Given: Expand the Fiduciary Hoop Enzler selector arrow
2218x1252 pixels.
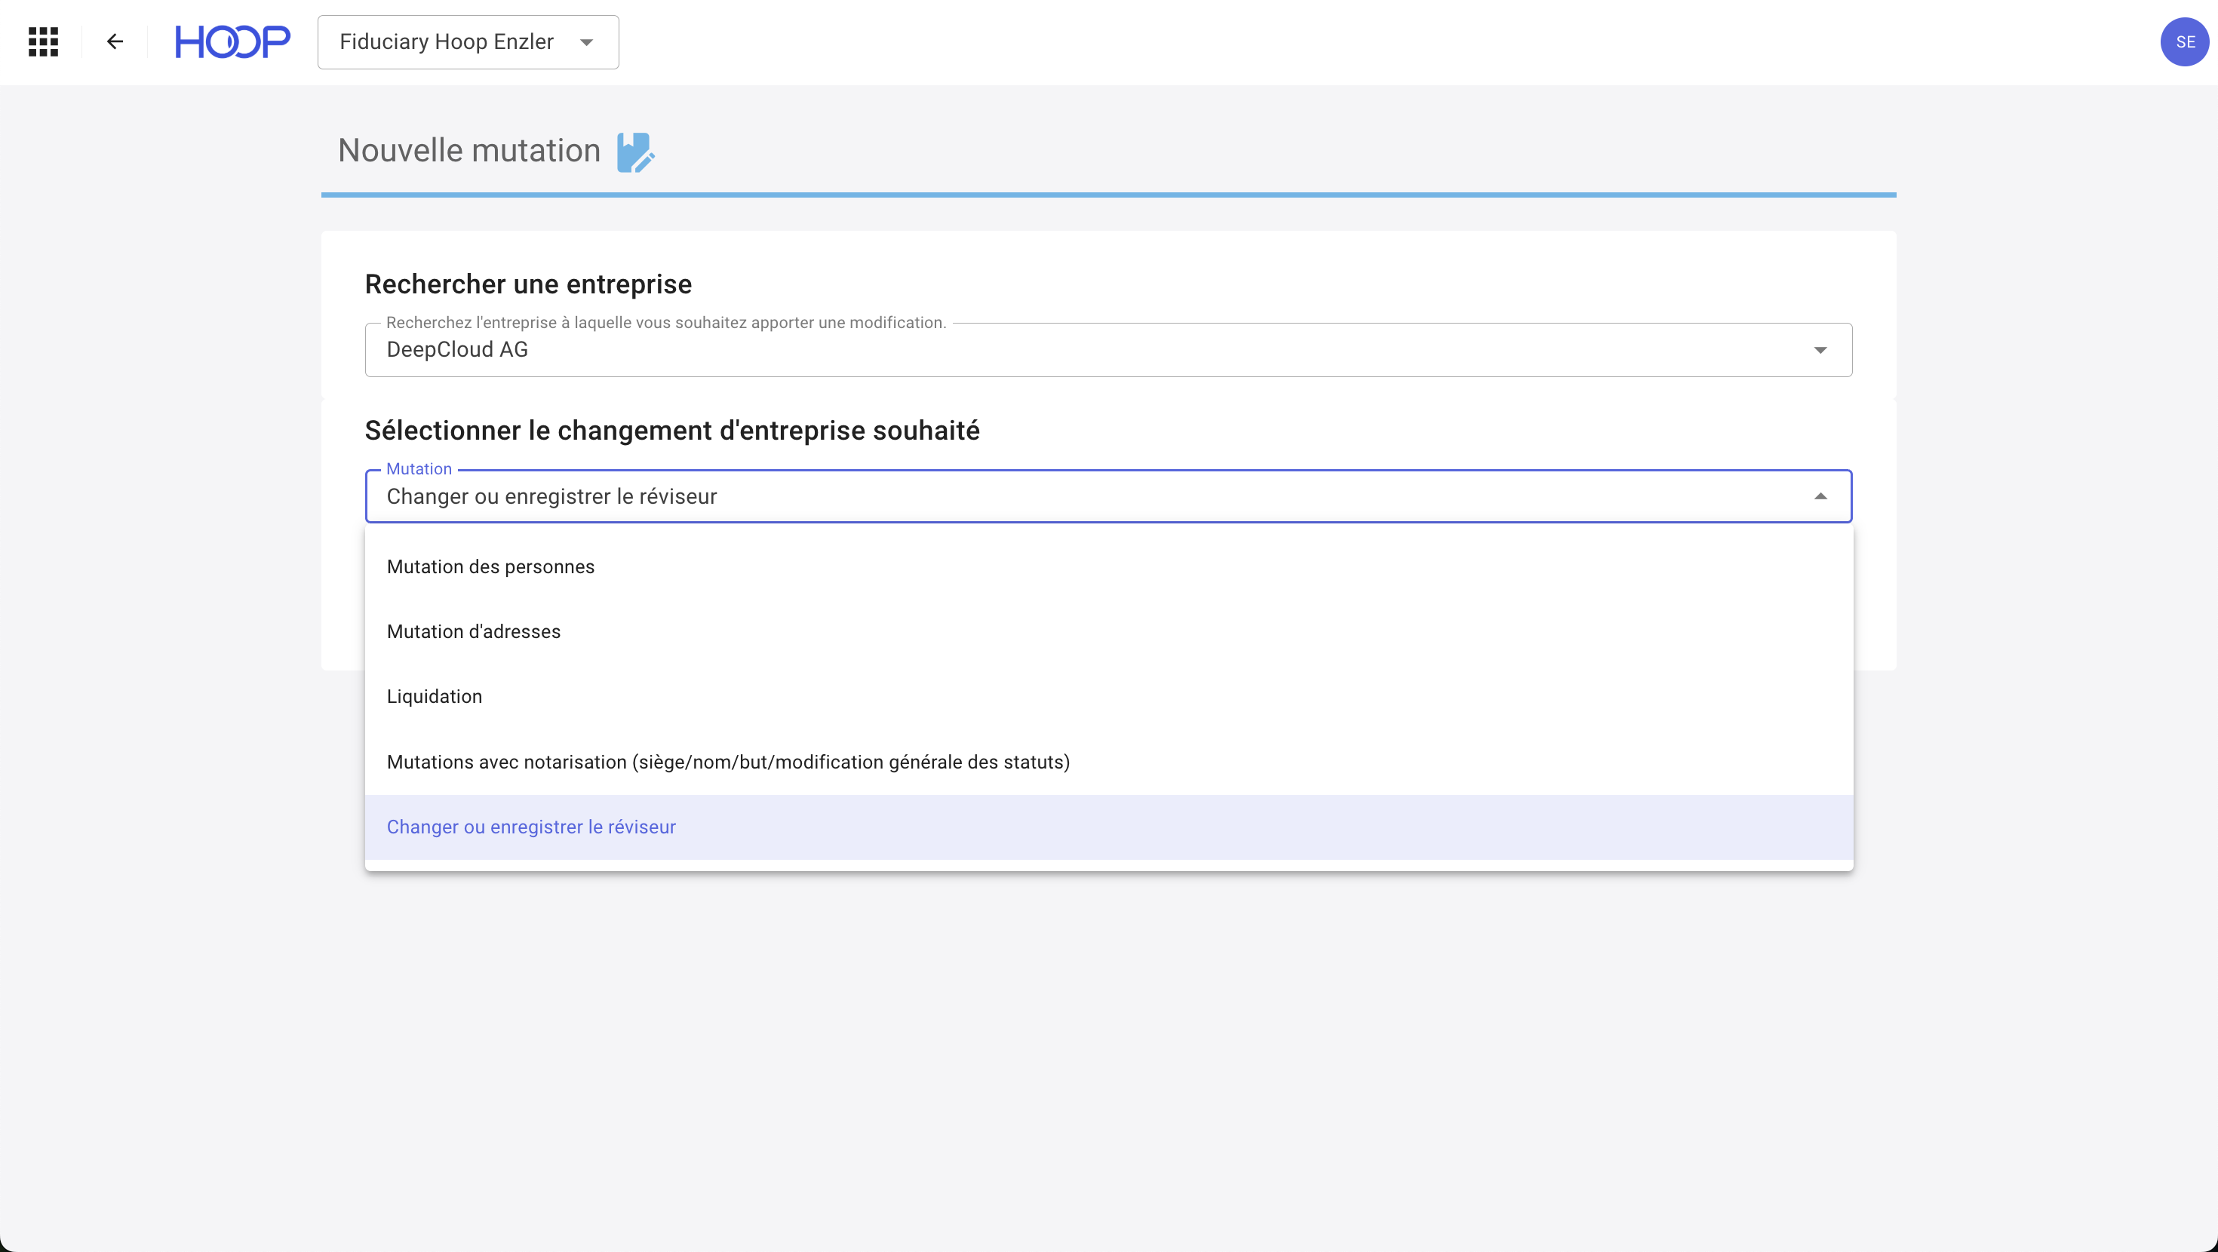Looking at the screenshot, I should [586, 42].
